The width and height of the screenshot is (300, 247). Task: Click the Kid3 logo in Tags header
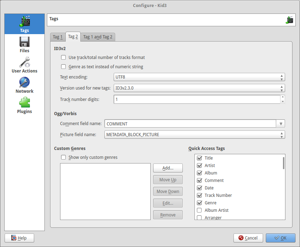click(289, 20)
